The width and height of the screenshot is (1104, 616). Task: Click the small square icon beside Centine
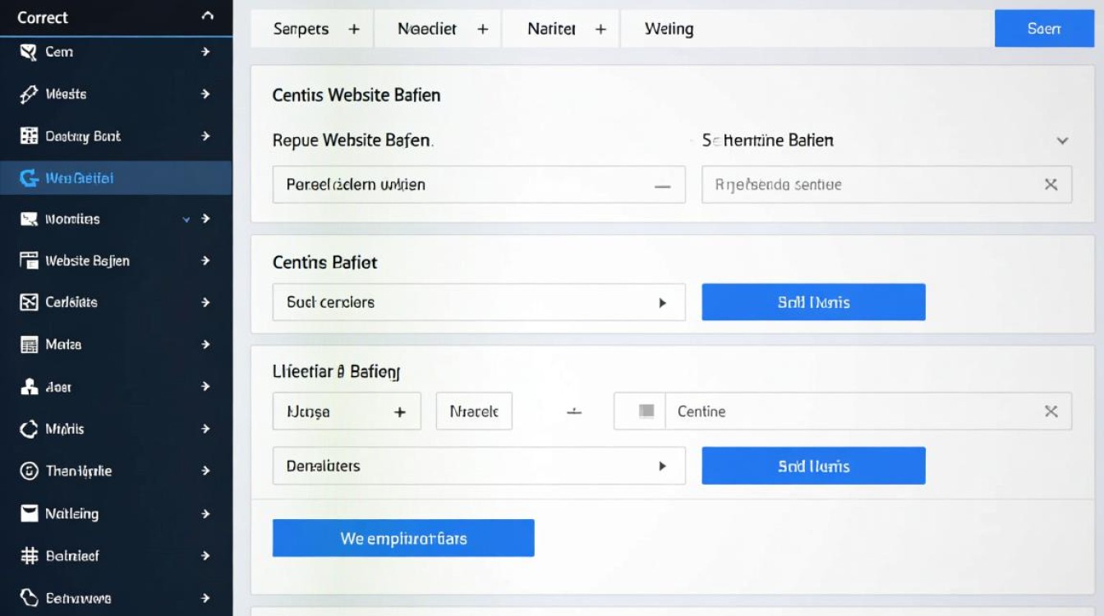646,411
